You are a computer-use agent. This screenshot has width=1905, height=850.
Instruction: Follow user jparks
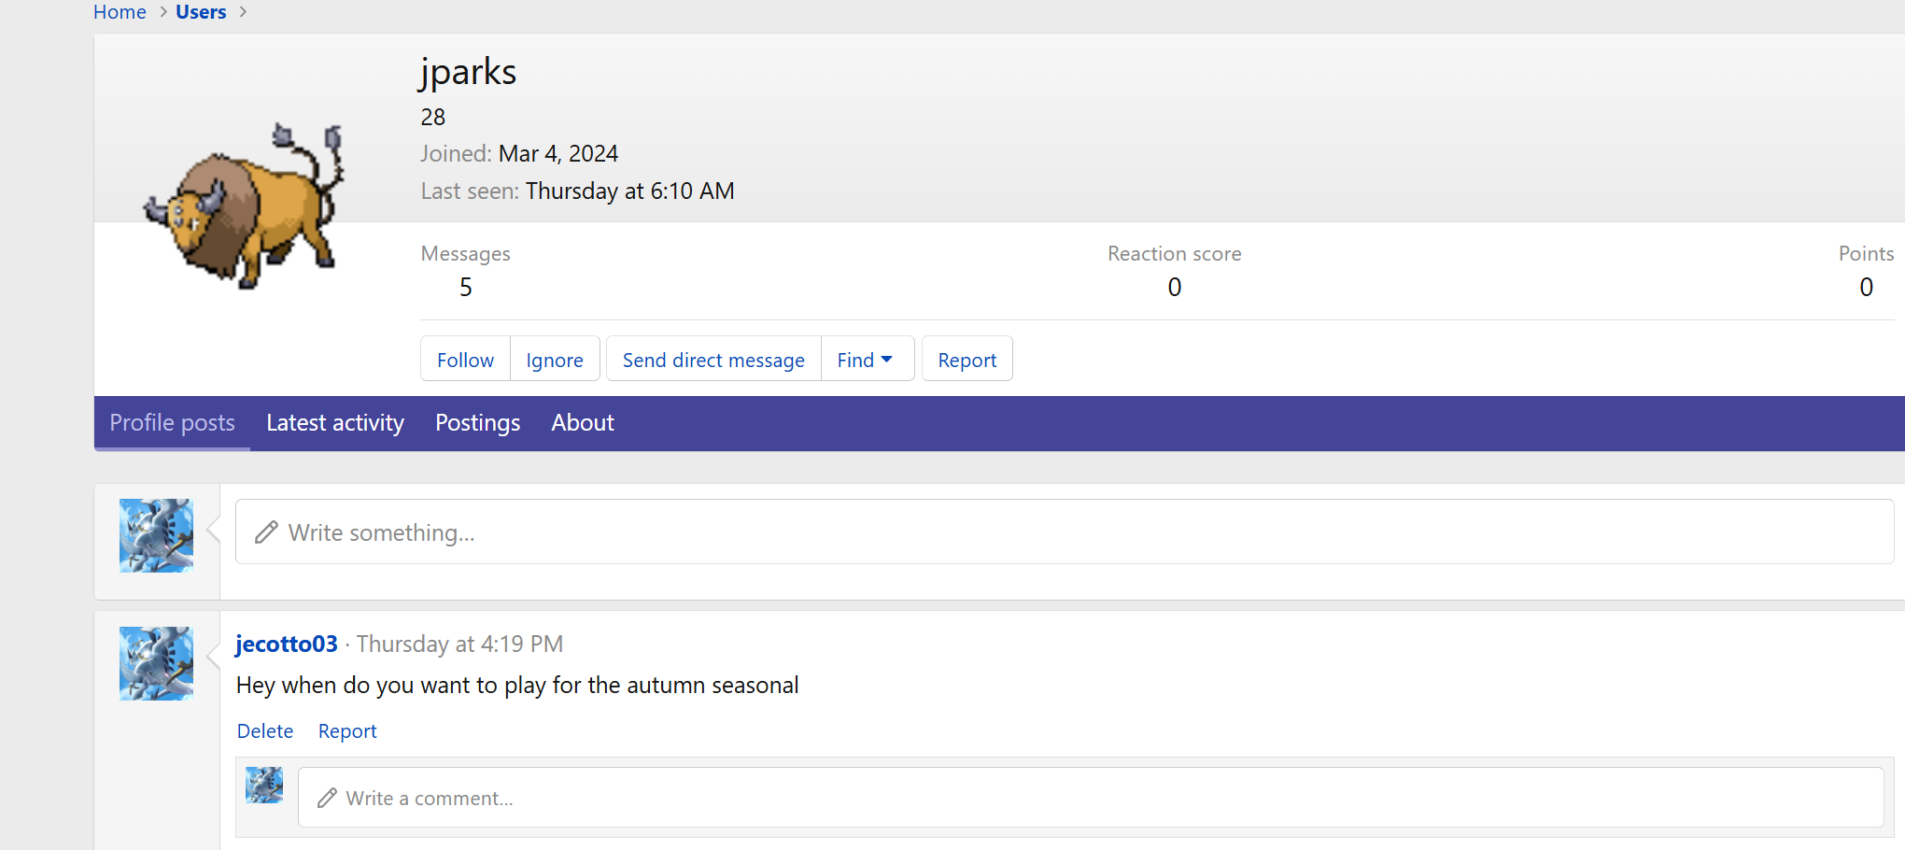tap(465, 360)
